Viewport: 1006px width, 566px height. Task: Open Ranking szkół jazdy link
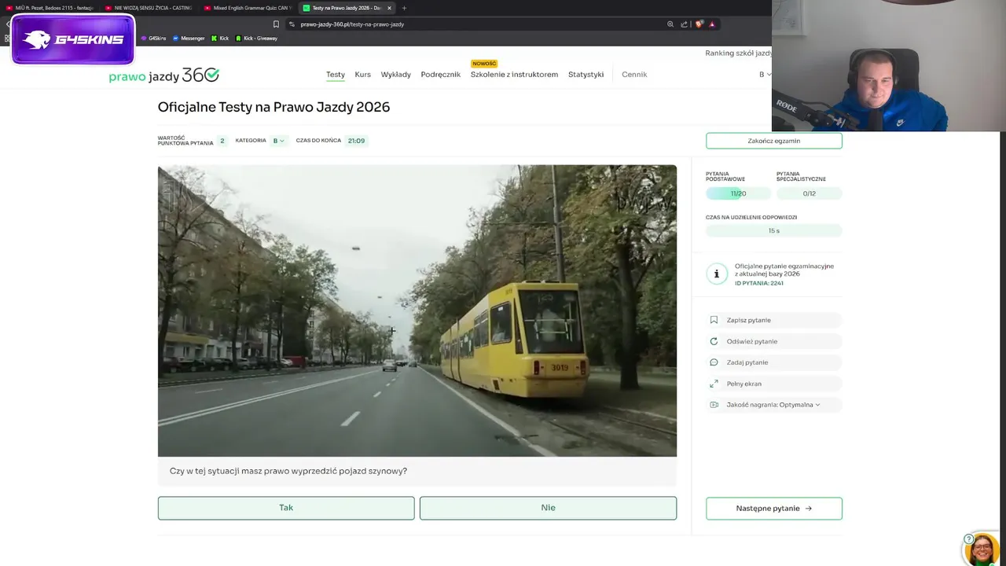pyautogui.click(x=738, y=53)
